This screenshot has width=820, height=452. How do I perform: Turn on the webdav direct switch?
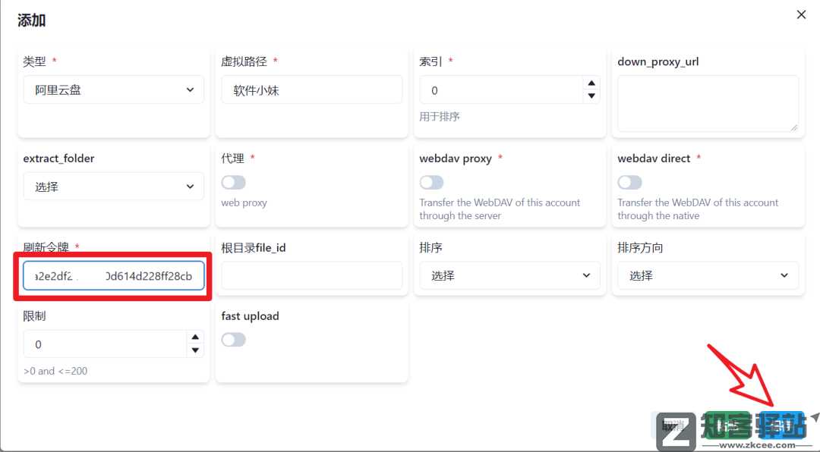629,183
